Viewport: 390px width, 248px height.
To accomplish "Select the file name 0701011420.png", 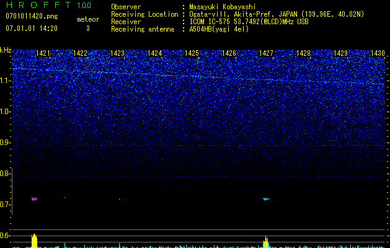I will pyautogui.click(x=32, y=17).
